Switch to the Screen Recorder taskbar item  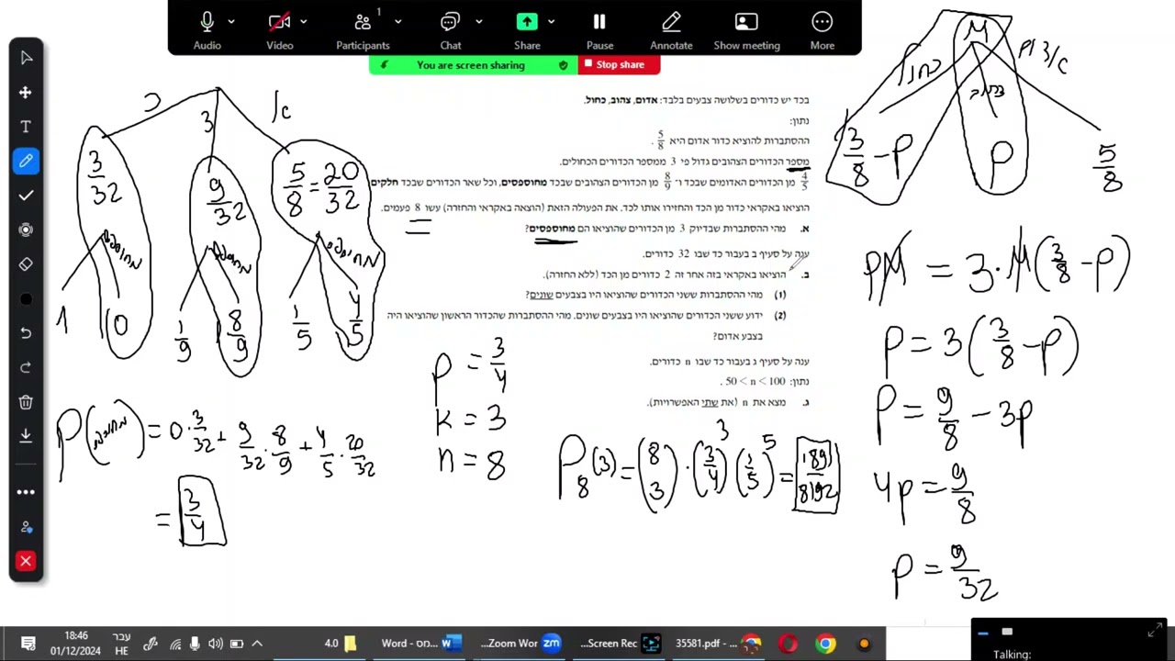620,644
